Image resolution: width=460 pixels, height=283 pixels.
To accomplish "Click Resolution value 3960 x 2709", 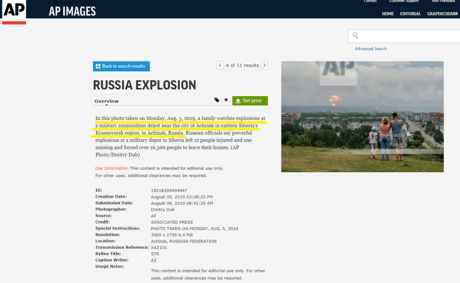I will tap(171, 235).
